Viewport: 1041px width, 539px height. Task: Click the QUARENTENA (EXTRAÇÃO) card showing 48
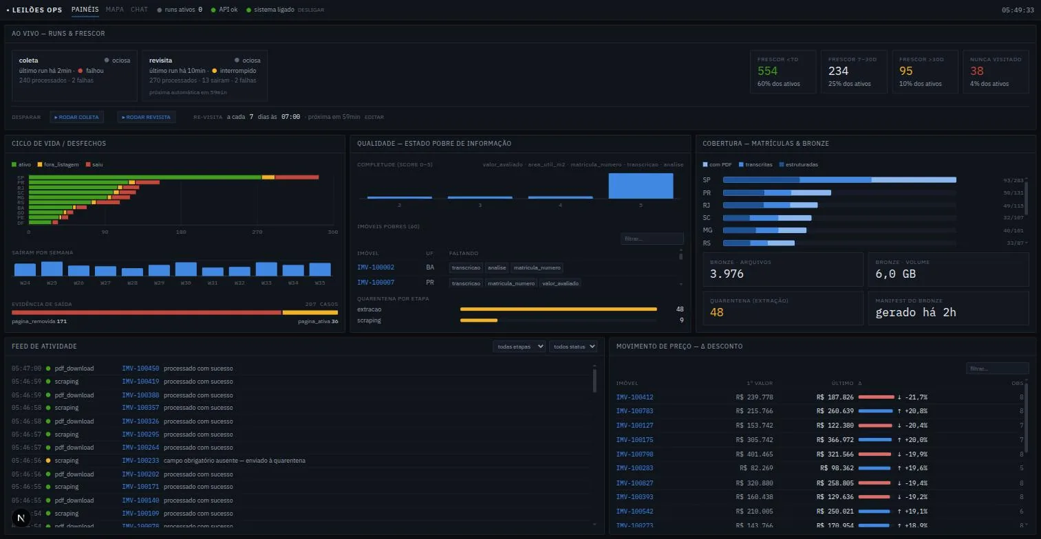pyautogui.click(x=783, y=308)
